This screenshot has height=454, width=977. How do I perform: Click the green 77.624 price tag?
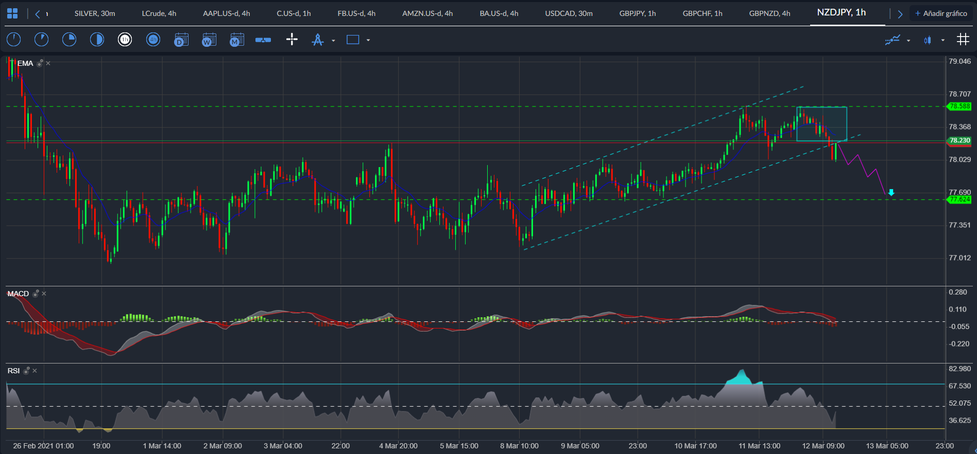click(959, 199)
